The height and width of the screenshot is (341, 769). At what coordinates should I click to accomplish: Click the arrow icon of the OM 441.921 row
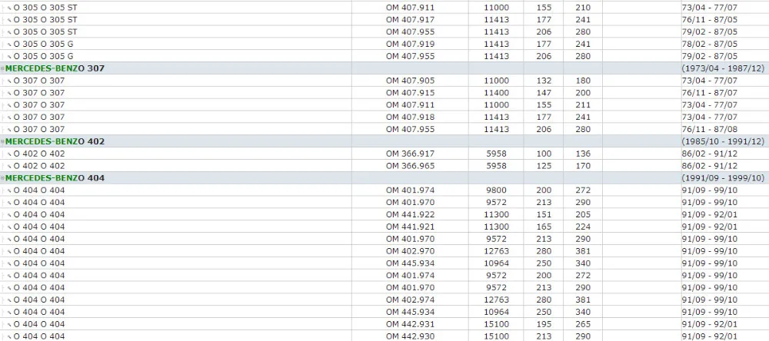pos(9,227)
